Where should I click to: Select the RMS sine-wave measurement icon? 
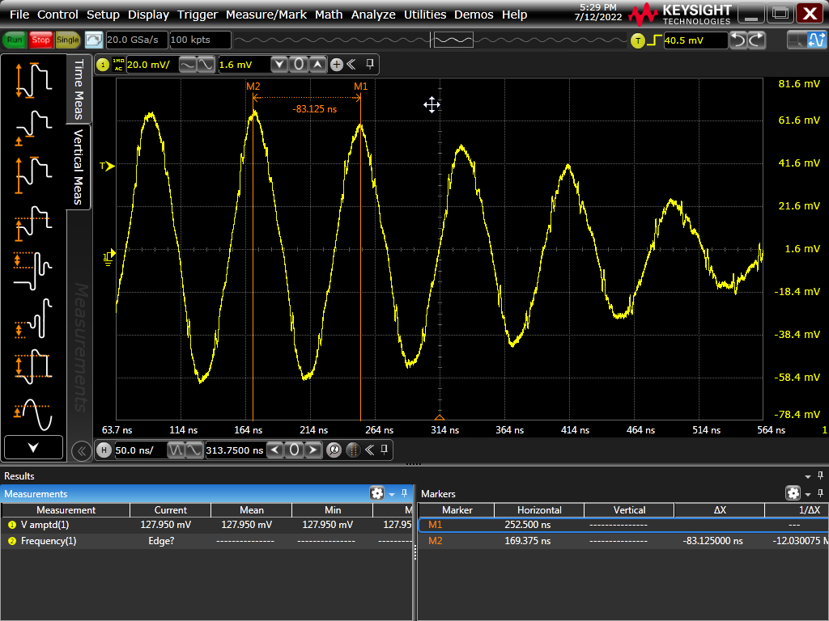coord(33,412)
